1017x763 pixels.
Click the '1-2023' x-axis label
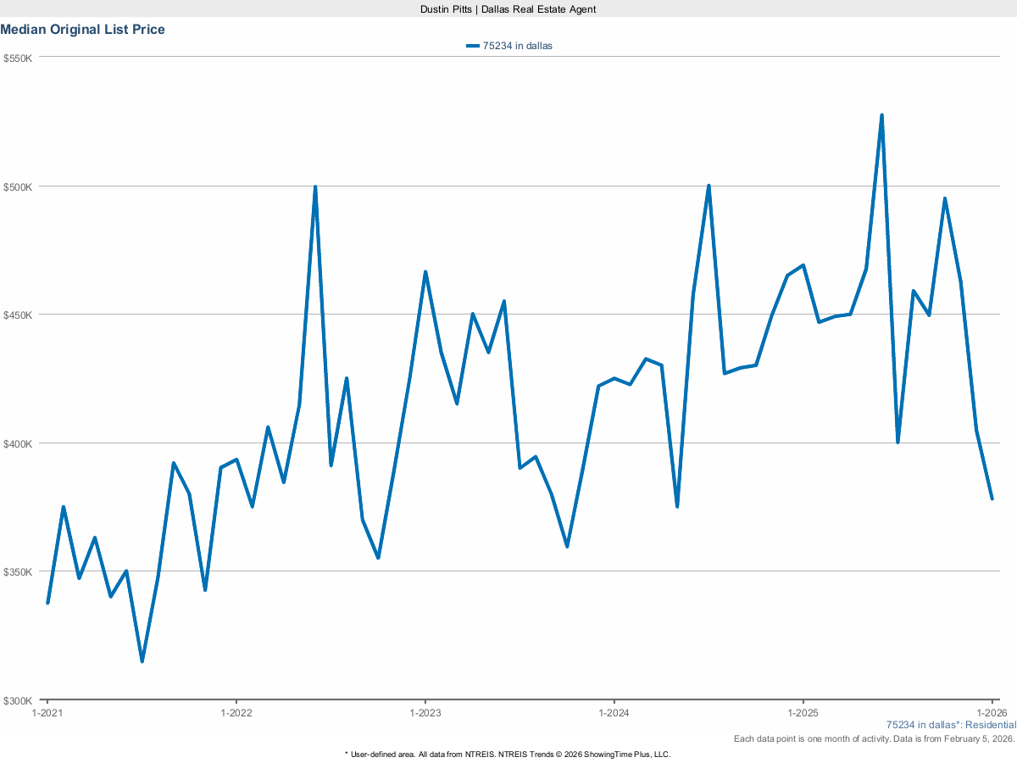pos(425,713)
